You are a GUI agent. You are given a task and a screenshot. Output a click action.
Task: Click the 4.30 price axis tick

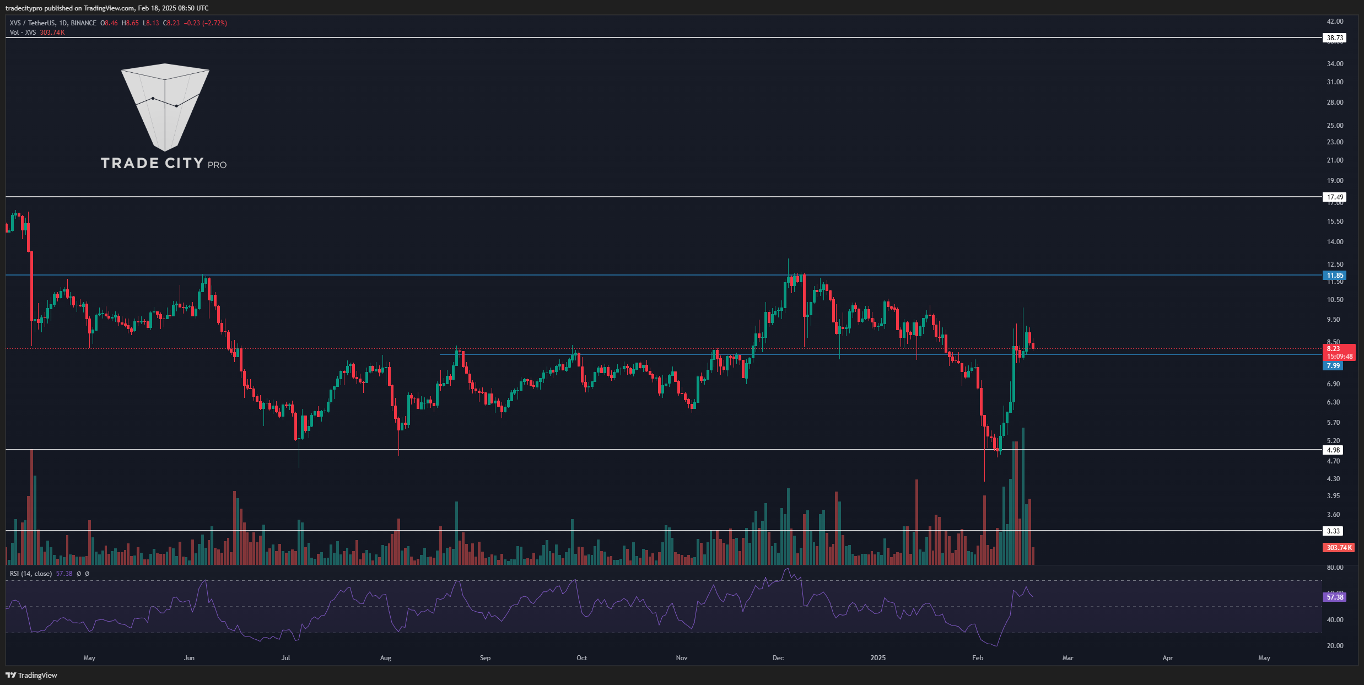coord(1333,479)
